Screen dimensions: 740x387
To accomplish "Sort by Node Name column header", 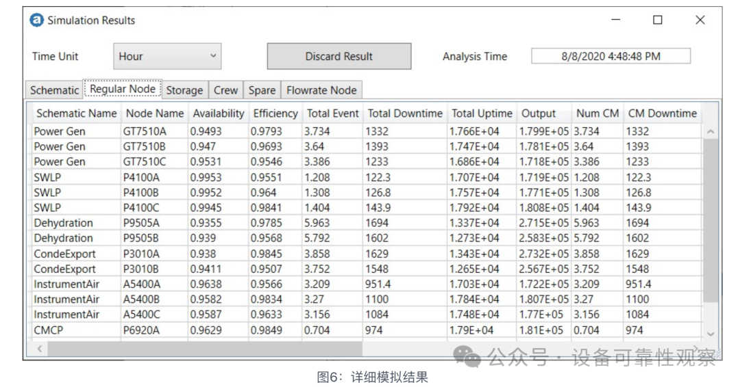I will (154, 114).
